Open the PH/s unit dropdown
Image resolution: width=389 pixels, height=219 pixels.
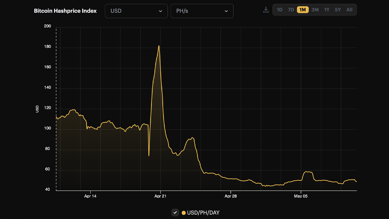point(202,11)
